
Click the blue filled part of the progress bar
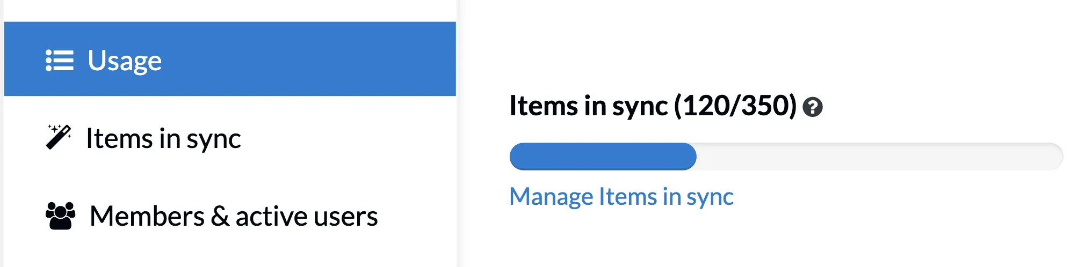coord(603,157)
